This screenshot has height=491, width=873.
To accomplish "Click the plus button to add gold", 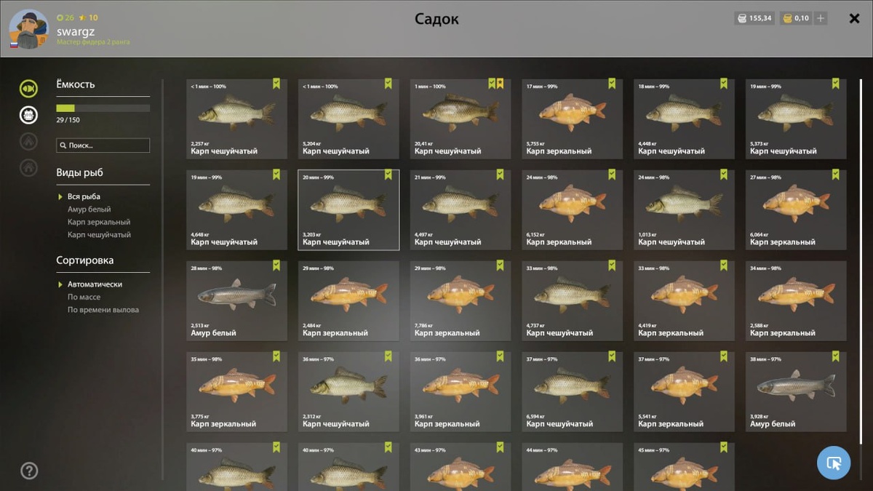I will 821,18.
